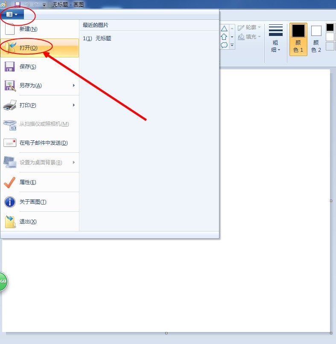This screenshot has height=344, width=336.
Task: Click the undo arrow in title bar
Action: pos(27,4)
